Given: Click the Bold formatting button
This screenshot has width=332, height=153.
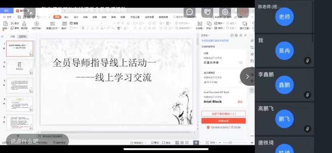Looking at the screenshot, I should click(x=83, y=28).
